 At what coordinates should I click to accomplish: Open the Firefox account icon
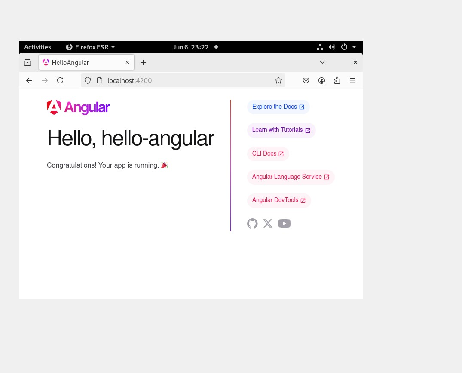321,80
